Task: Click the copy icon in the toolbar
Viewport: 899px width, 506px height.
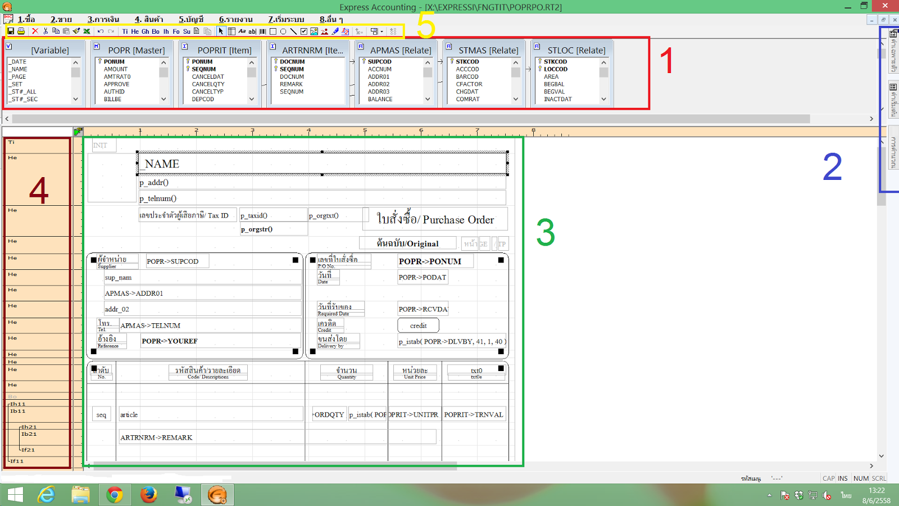Action: 56,31
